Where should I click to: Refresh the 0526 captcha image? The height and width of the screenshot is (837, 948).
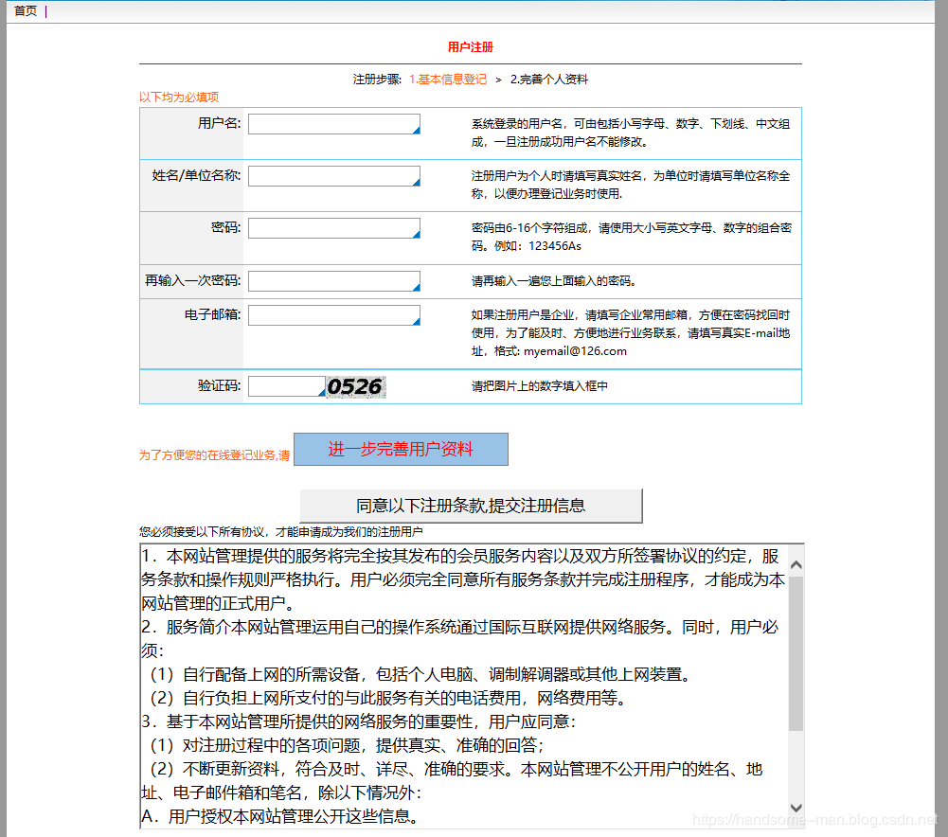pyautogui.click(x=355, y=386)
